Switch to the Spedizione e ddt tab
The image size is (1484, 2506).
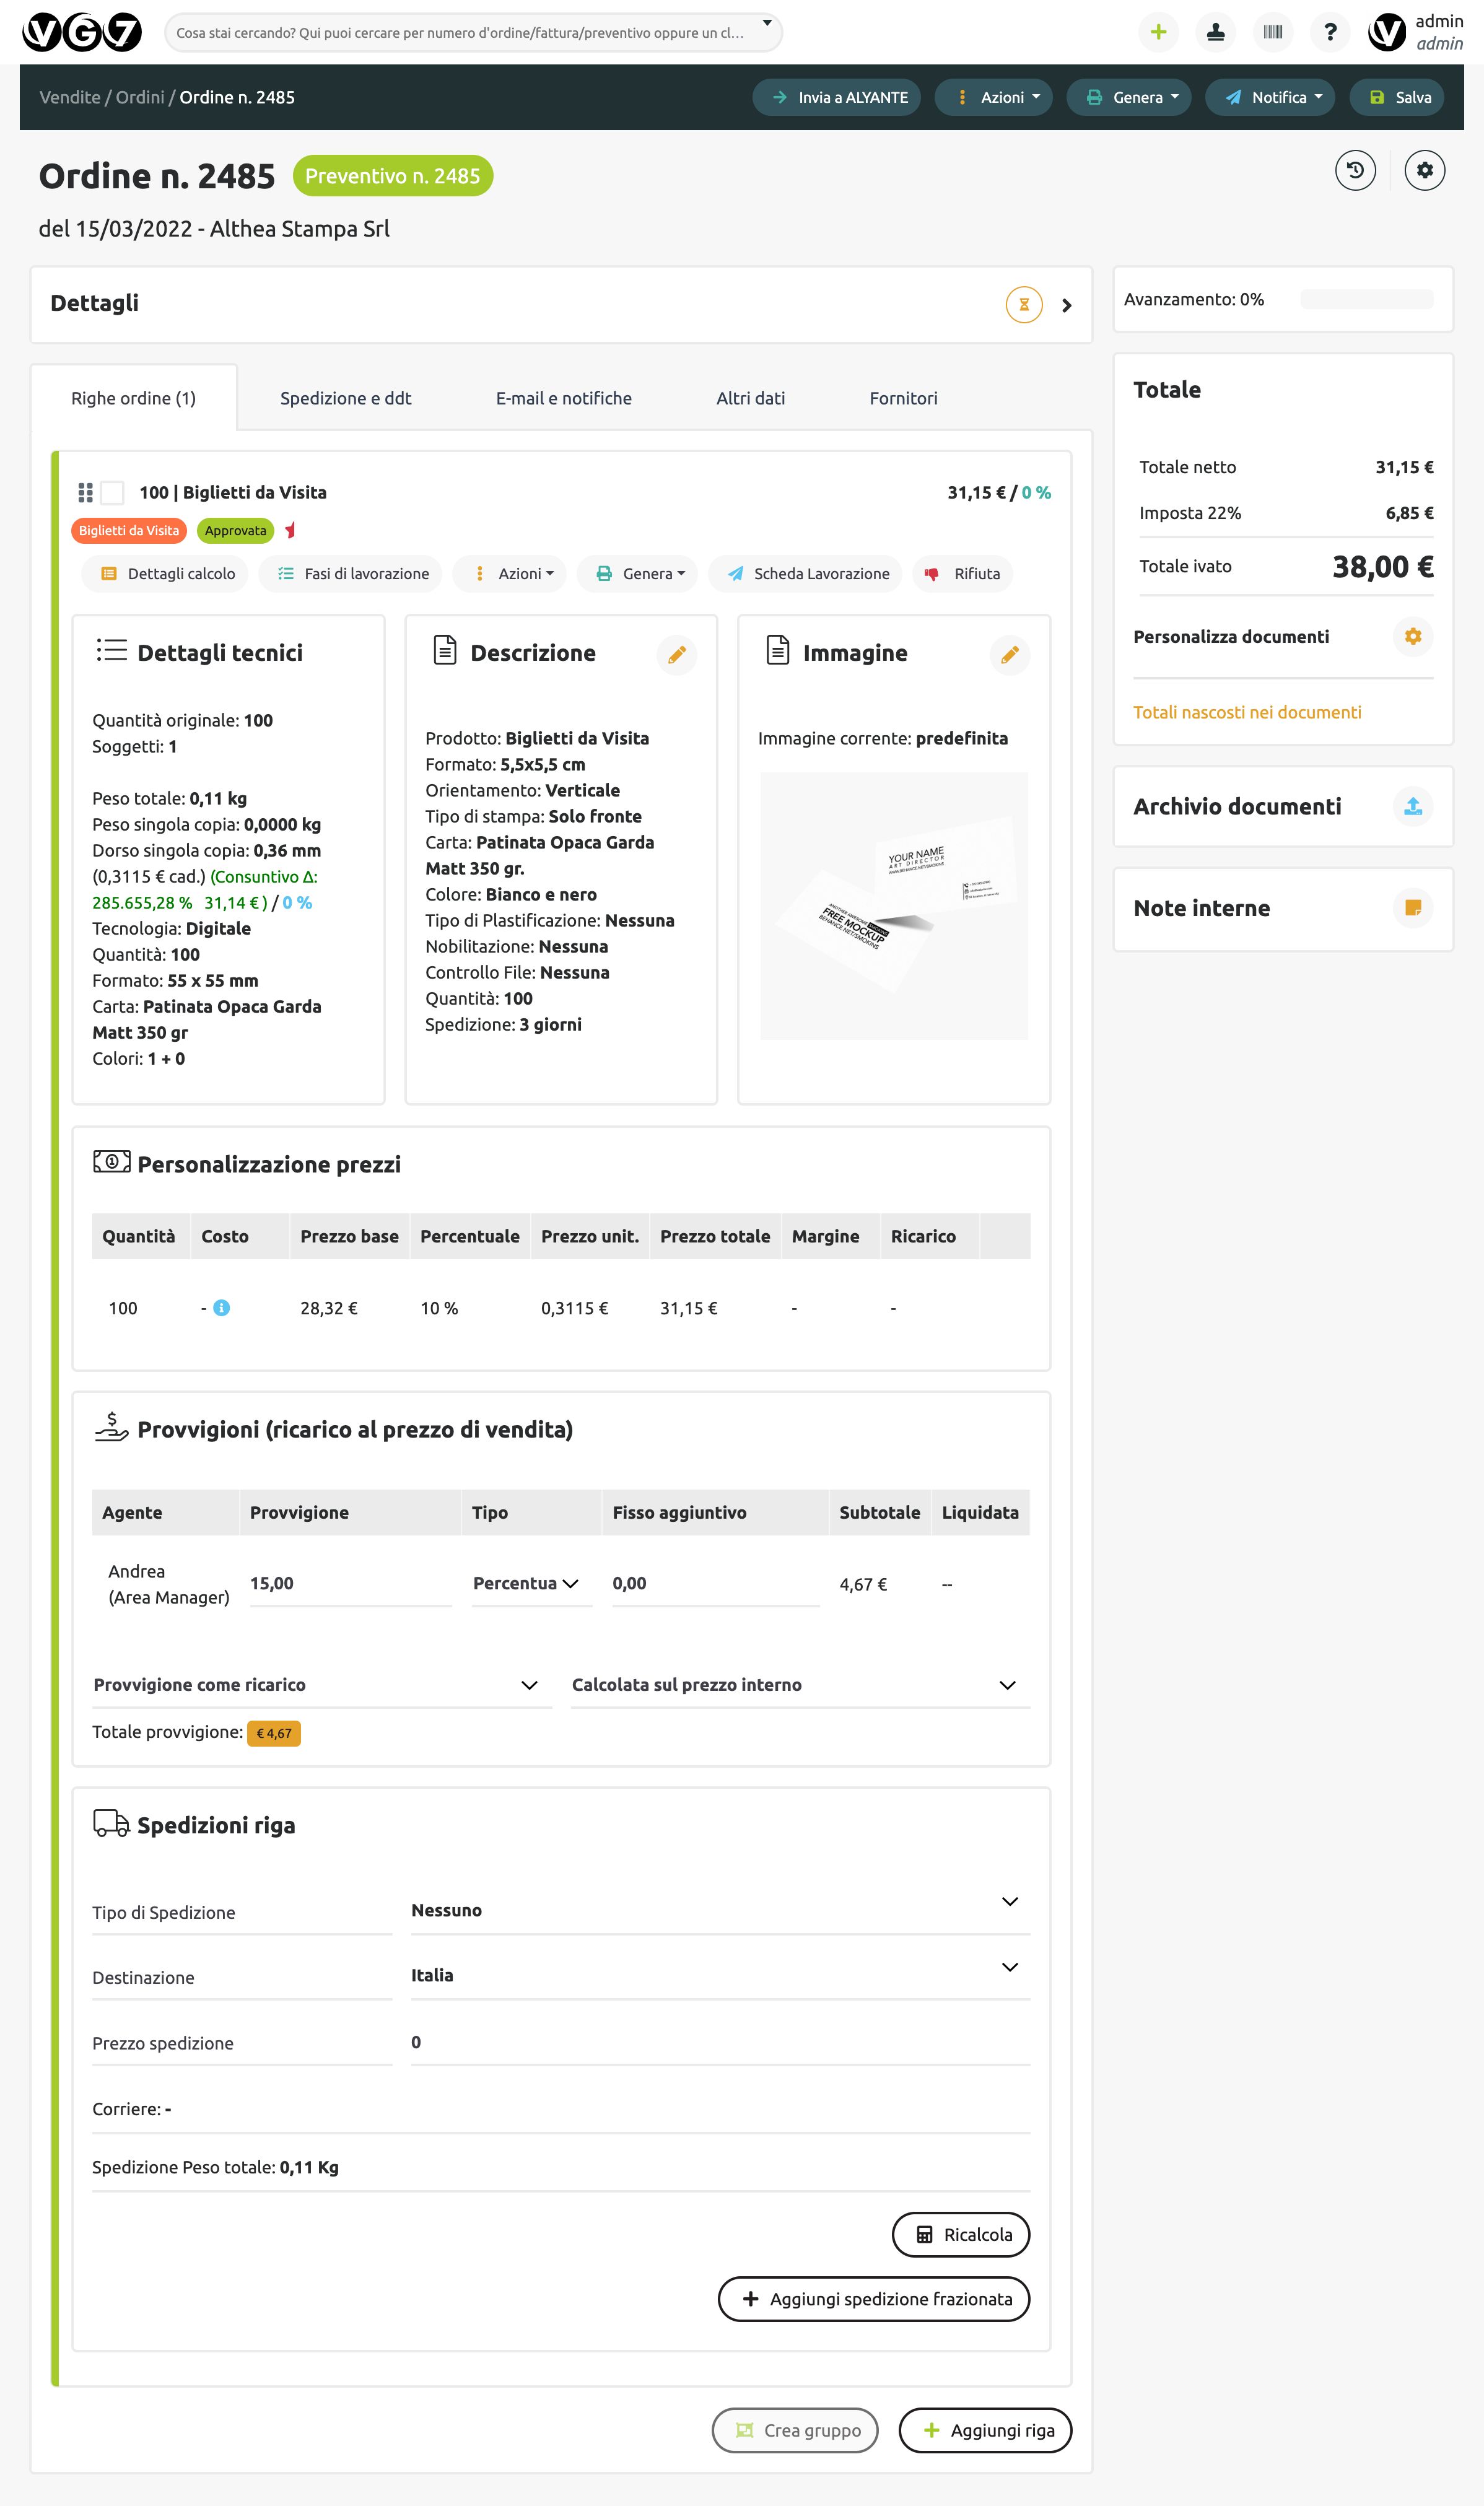[x=345, y=398]
